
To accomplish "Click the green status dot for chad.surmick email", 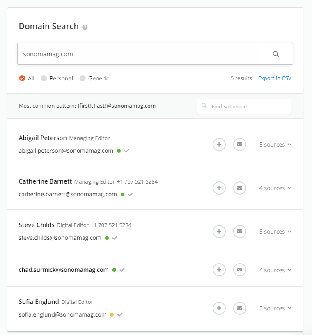I will pos(114,270).
